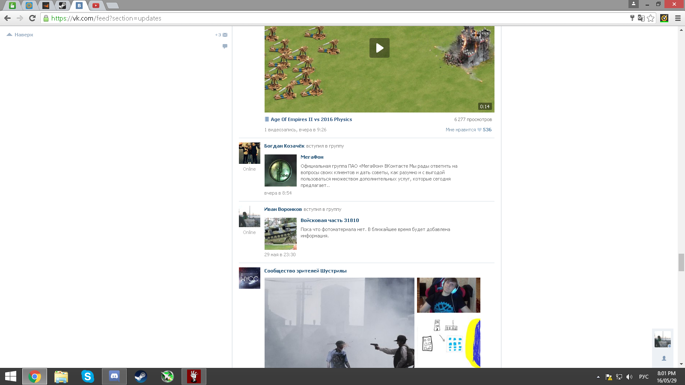This screenshot has width=685, height=385.
Task: Reload the current VK page
Action: [32, 18]
